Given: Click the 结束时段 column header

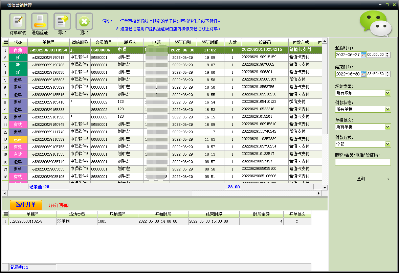Looking at the screenshot, I should (x=214, y=214).
